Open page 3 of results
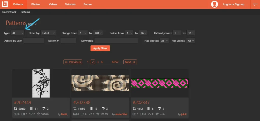 [x=98, y=62]
